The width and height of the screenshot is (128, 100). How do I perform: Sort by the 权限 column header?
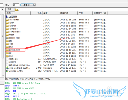tap(85, 13)
